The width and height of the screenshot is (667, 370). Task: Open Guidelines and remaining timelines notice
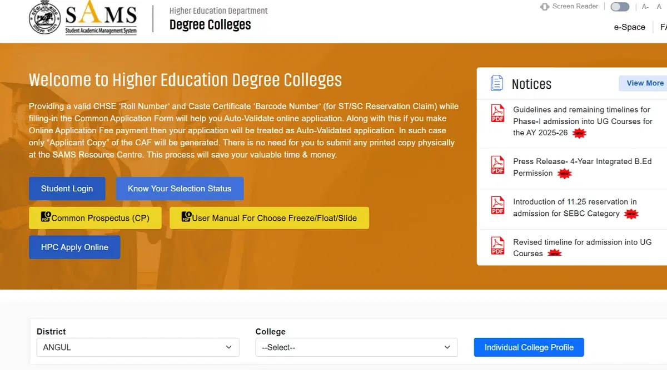pyautogui.click(x=583, y=121)
